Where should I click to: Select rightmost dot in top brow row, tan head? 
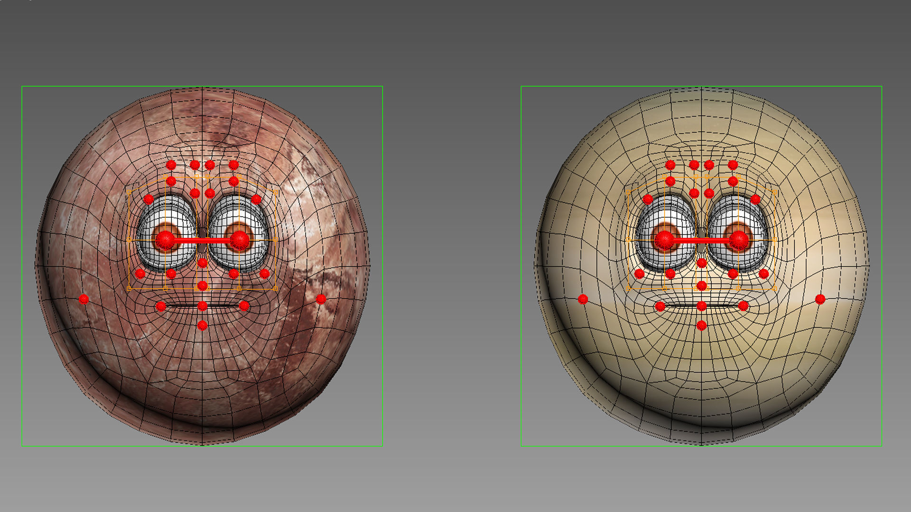pos(733,165)
